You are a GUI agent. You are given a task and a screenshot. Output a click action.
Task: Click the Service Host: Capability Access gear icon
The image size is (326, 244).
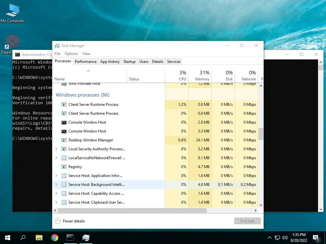(x=64, y=193)
